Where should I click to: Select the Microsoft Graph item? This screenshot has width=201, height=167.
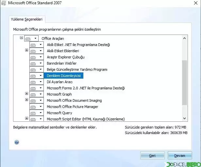[59, 94]
